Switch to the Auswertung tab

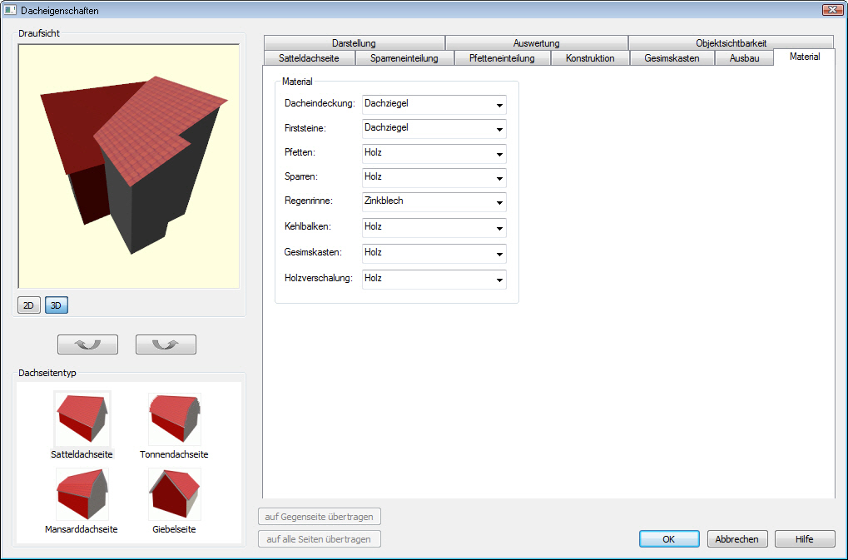[x=537, y=43]
